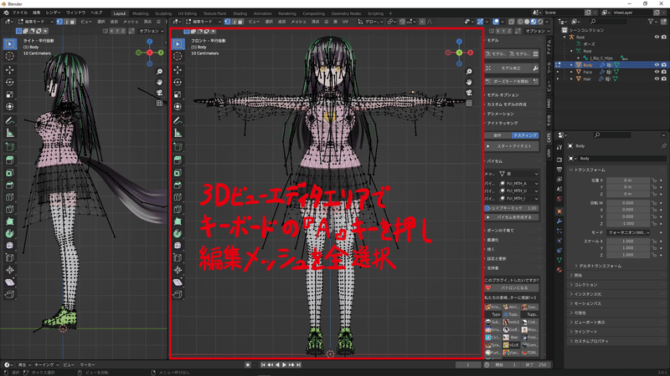Click the バイセムを作成する button

(x=512, y=217)
